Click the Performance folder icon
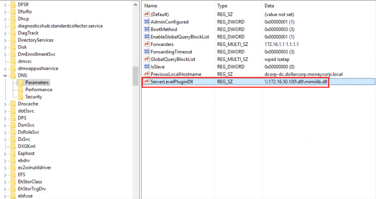The image size is (376, 199). [x=20, y=89]
